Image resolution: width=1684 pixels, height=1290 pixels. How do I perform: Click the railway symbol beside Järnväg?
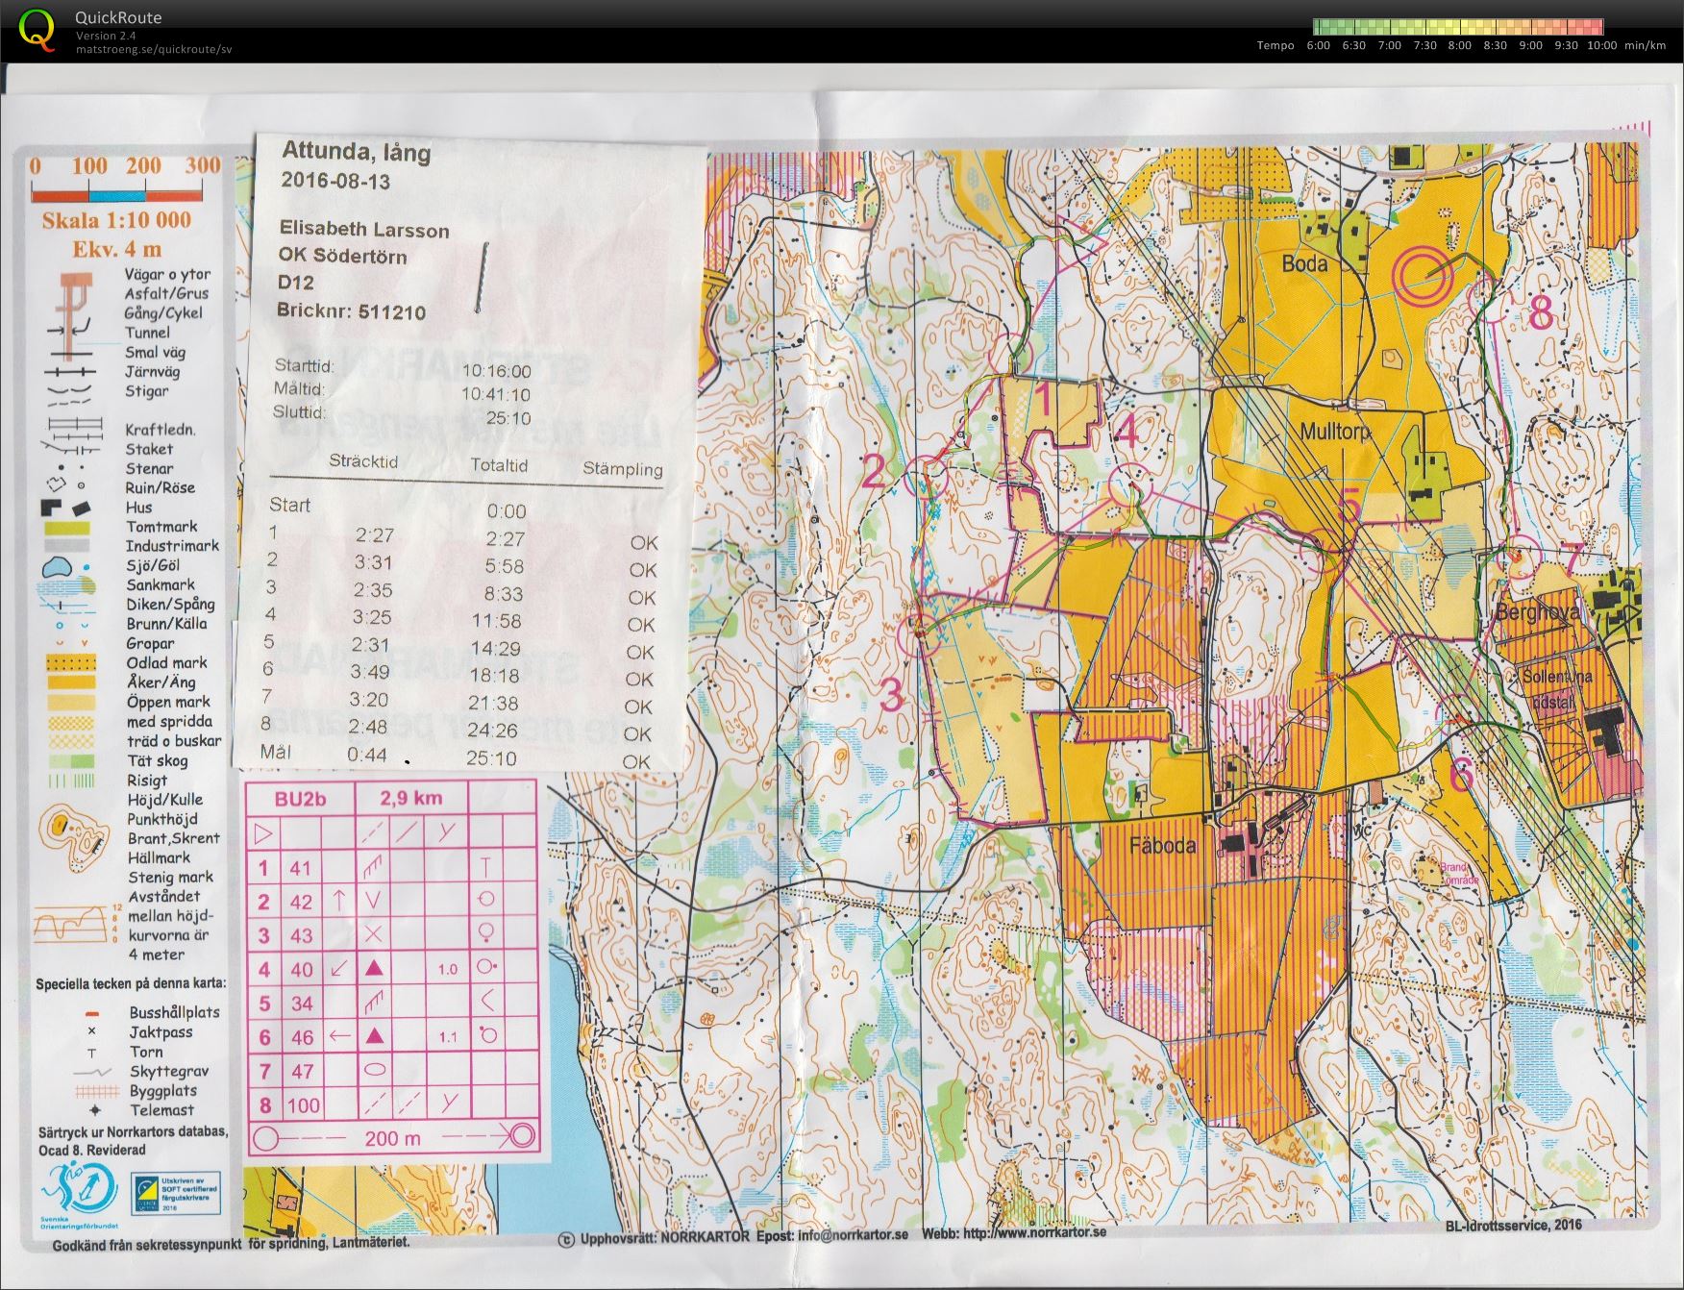(x=71, y=371)
